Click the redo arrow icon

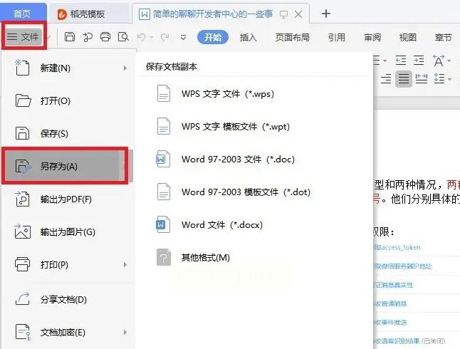165,37
